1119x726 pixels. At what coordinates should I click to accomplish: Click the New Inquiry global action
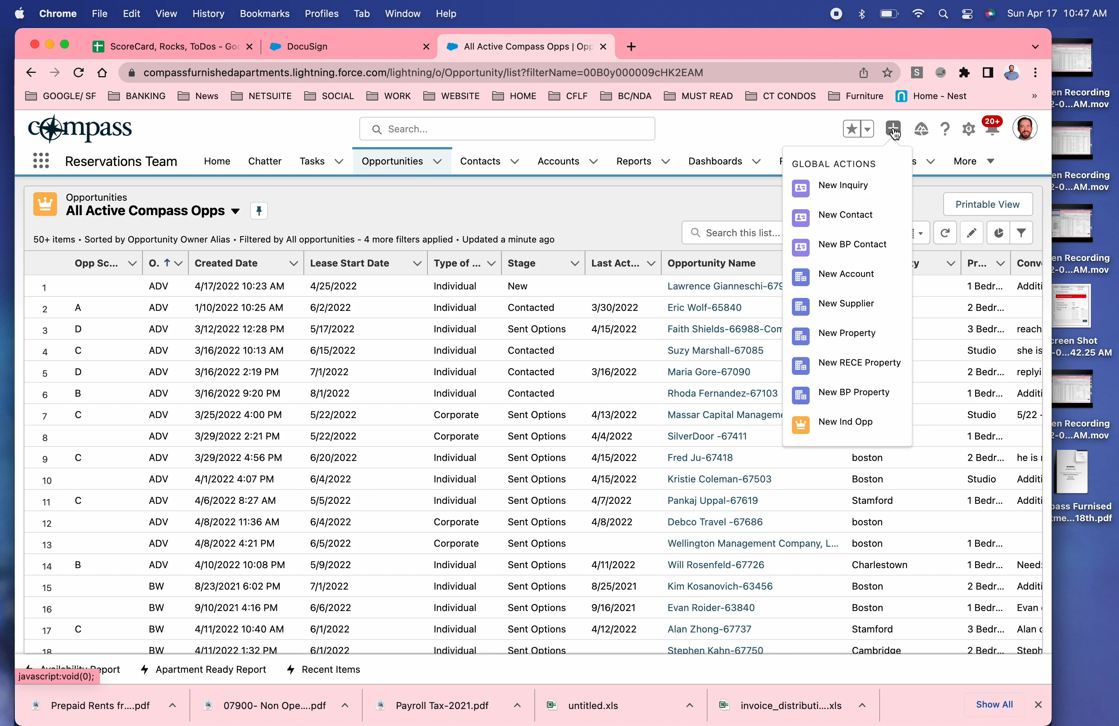click(843, 186)
